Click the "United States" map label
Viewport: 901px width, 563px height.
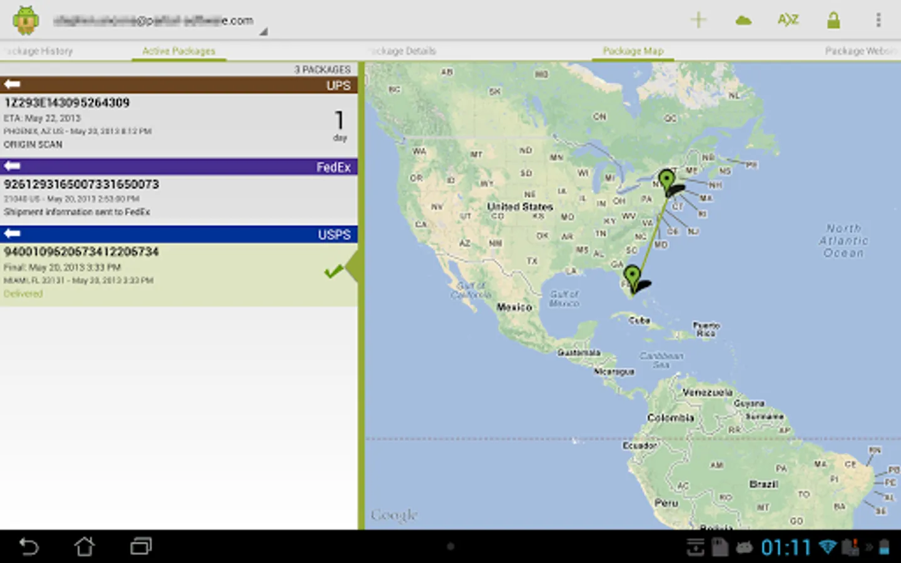pyautogui.click(x=520, y=206)
